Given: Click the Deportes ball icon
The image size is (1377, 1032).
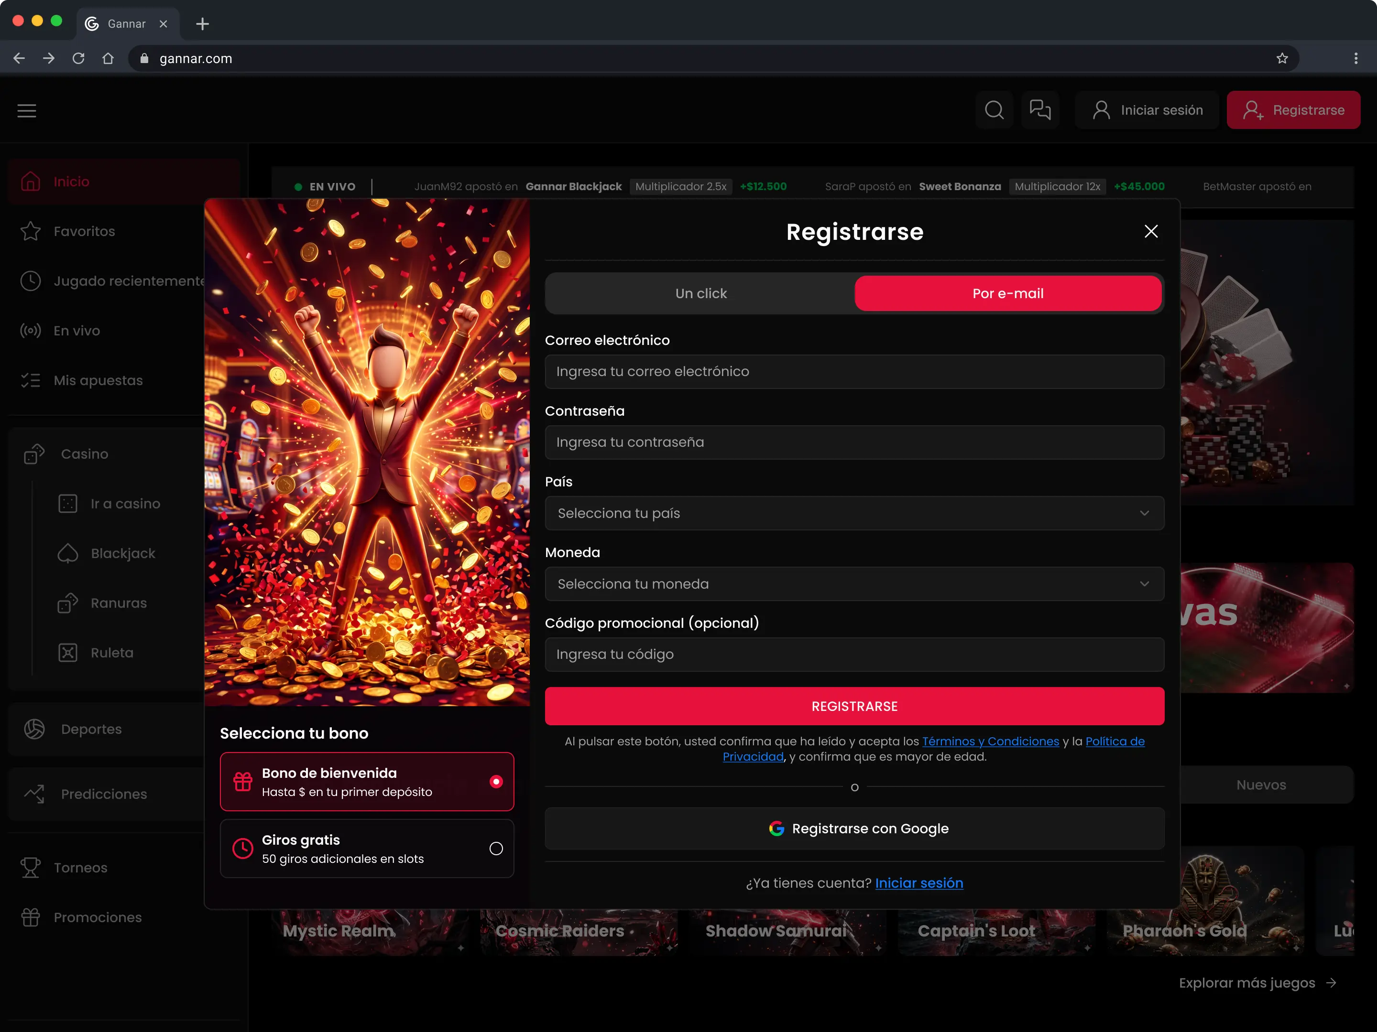Looking at the screenshot, I should click(34, 729).
